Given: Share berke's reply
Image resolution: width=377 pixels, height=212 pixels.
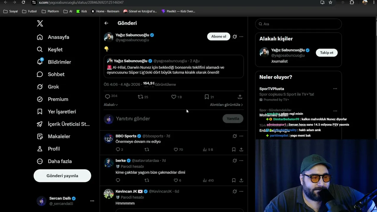Looking at the screenshot, I should [241, 180].
